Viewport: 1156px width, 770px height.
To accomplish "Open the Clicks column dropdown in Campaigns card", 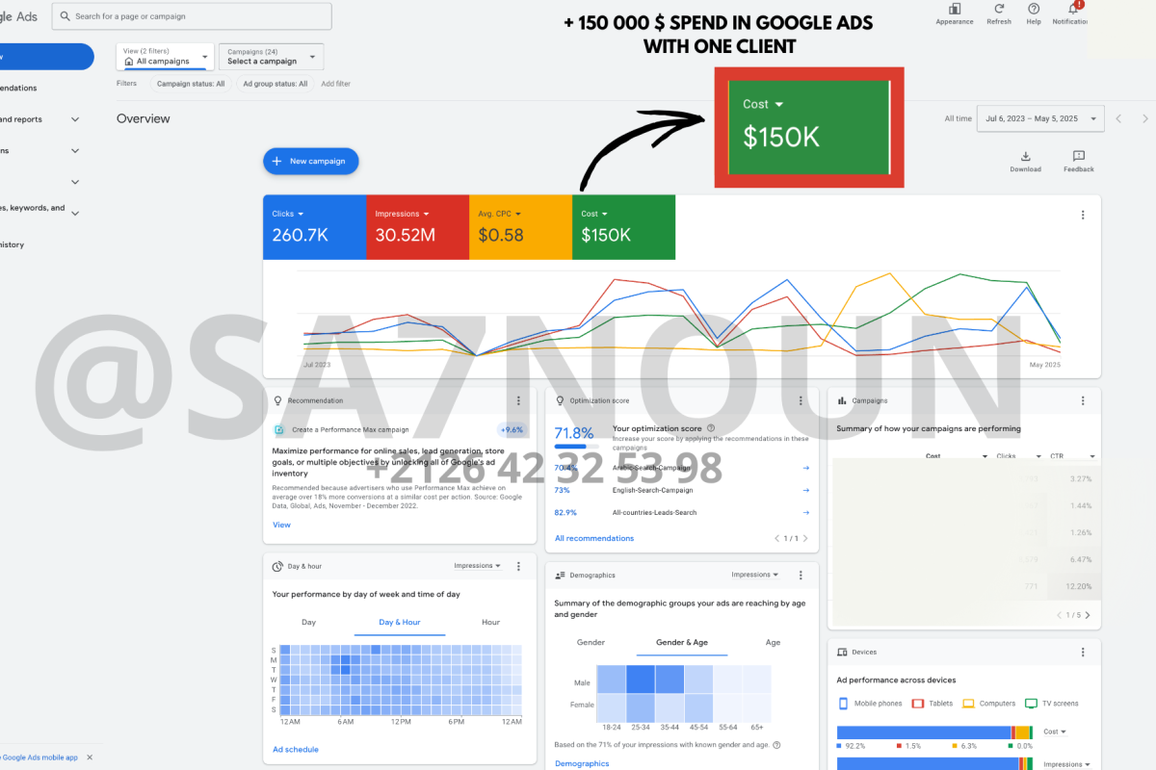I will [x=1018, y=456].
